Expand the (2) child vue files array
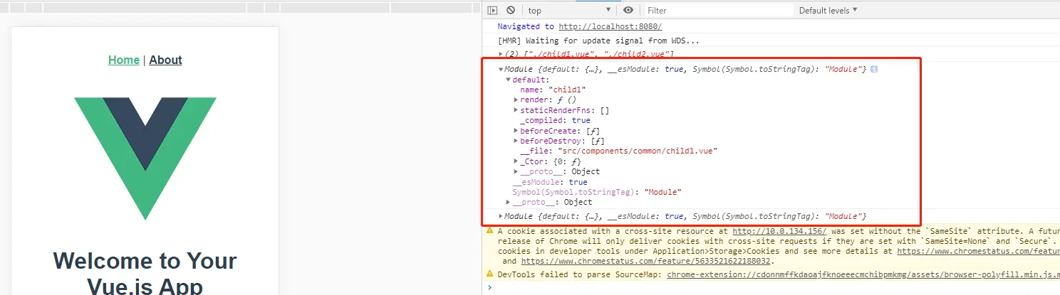 tap(501, 54)
